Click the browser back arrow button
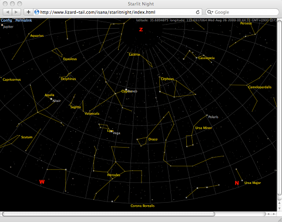 (8, 12)
